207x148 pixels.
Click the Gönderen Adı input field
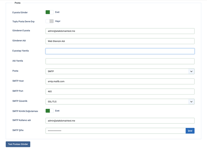pos(120,41)
